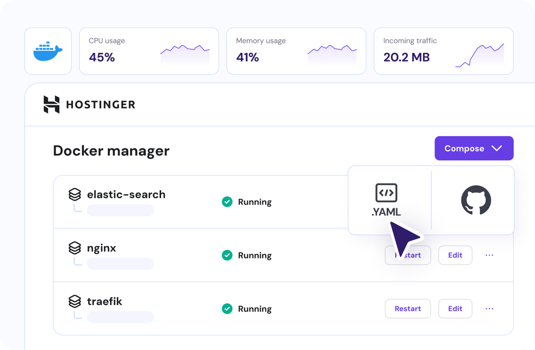Open the elastic-search options menu
The width and height of the screenshot is (535, 350).
(x=489, y=202)
